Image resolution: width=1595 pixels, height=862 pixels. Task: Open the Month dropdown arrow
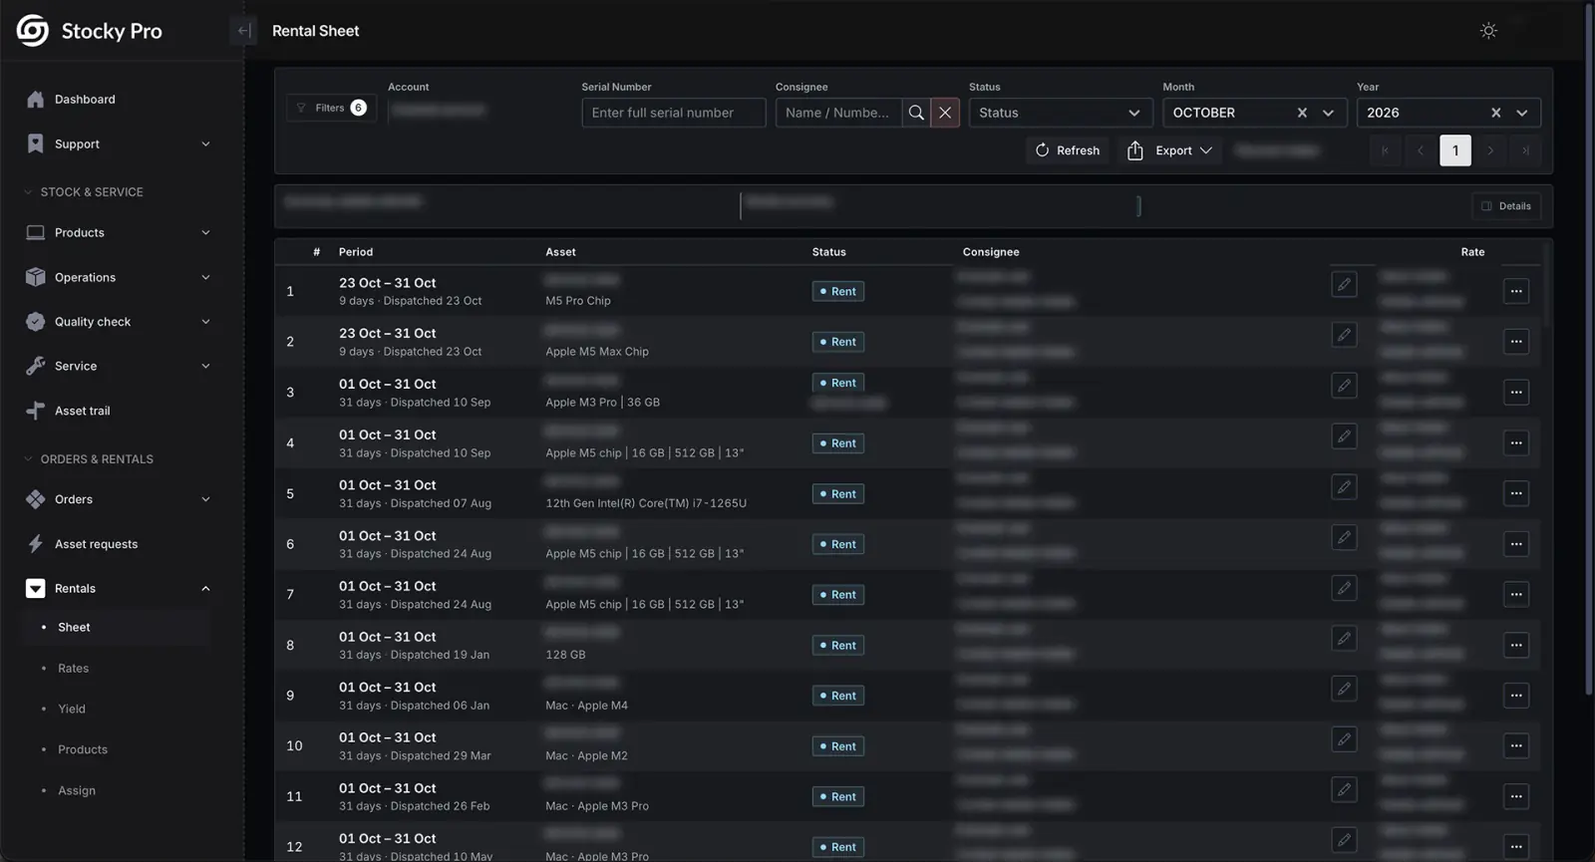click(x=1328, y=113)
